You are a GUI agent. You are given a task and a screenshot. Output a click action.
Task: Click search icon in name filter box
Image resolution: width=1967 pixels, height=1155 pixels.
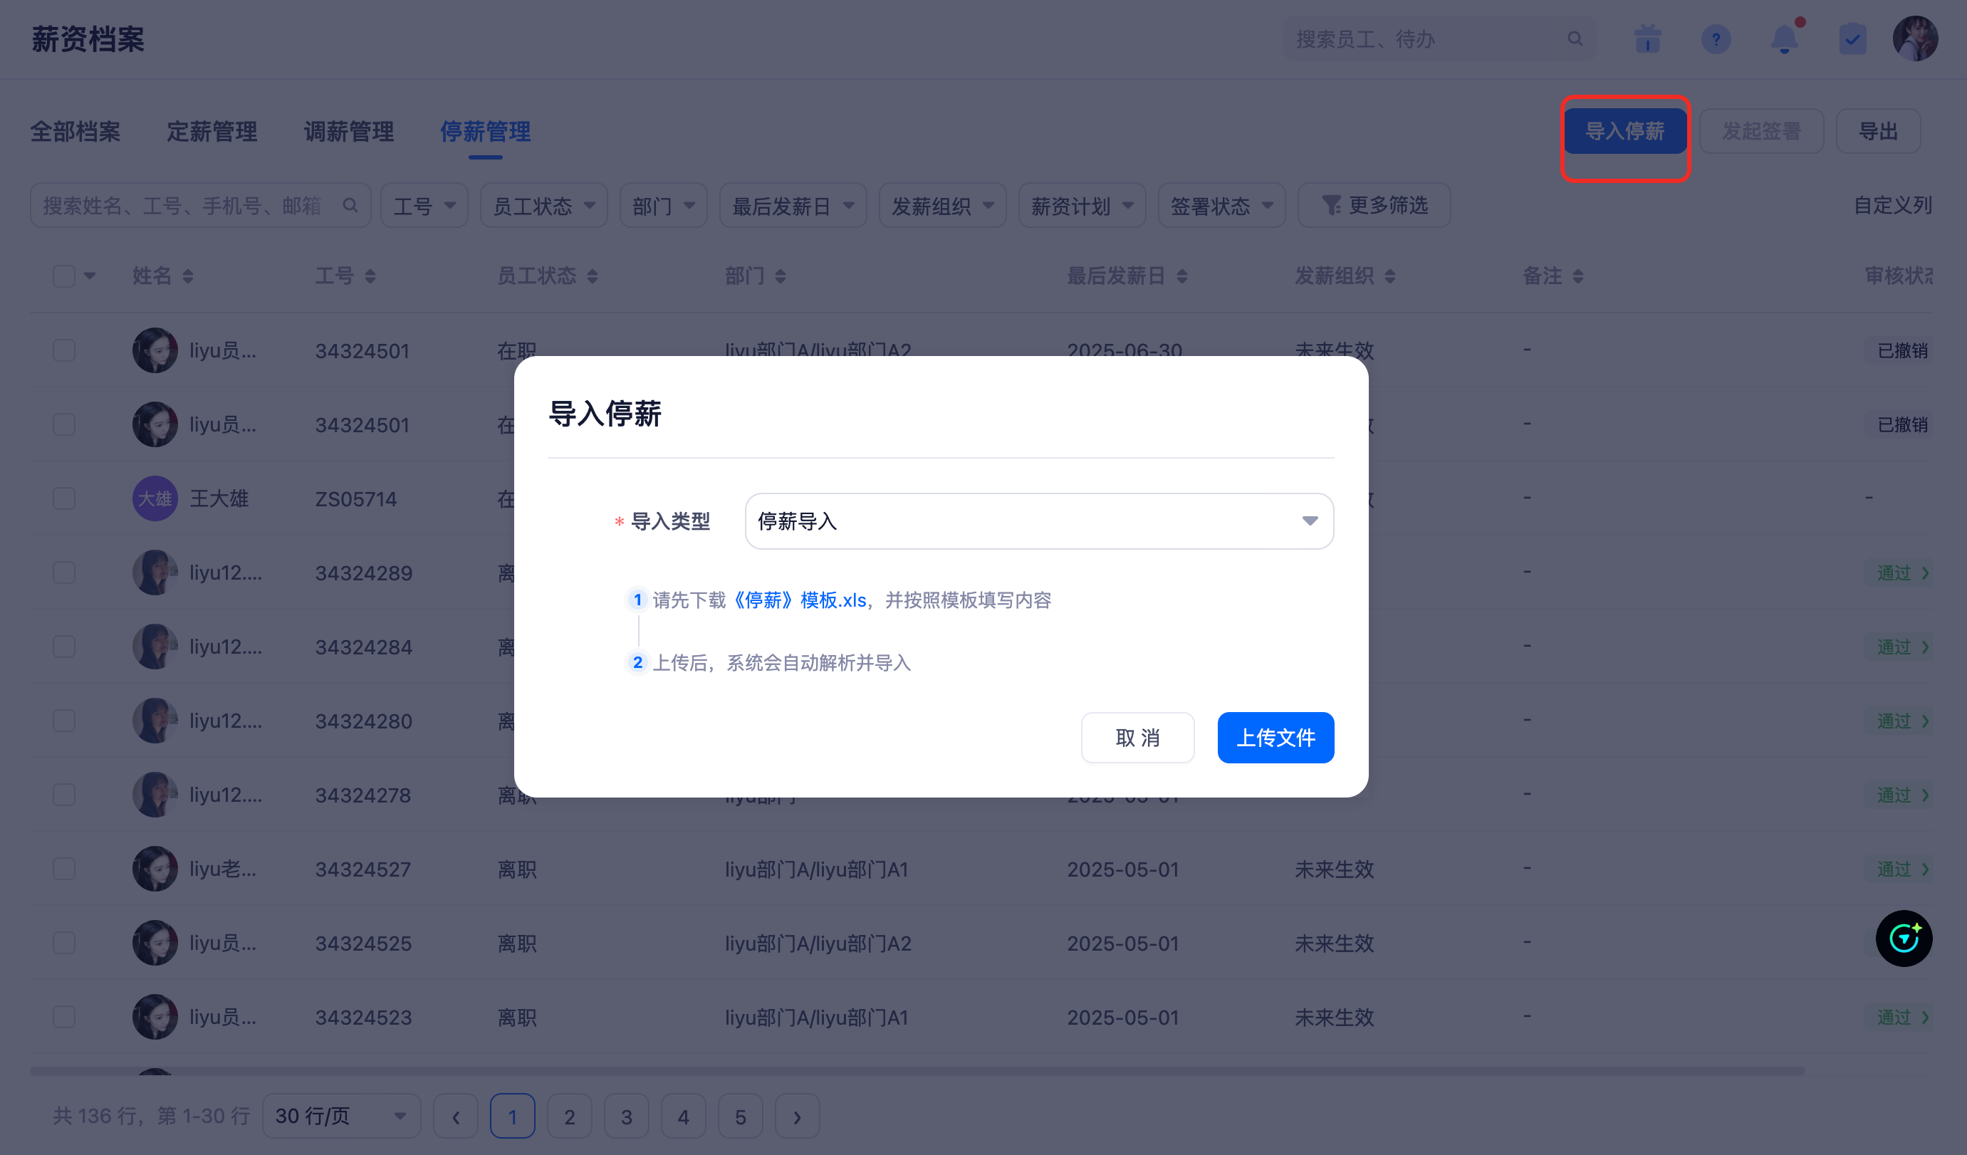[350, 205]
